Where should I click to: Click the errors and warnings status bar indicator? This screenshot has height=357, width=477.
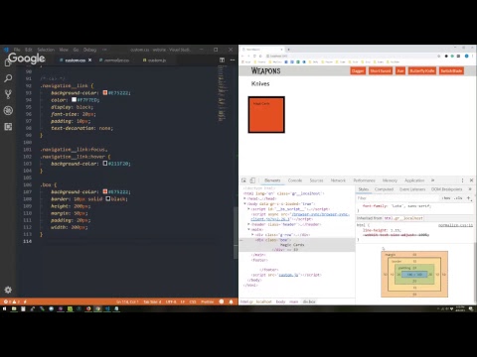[12, 301]
